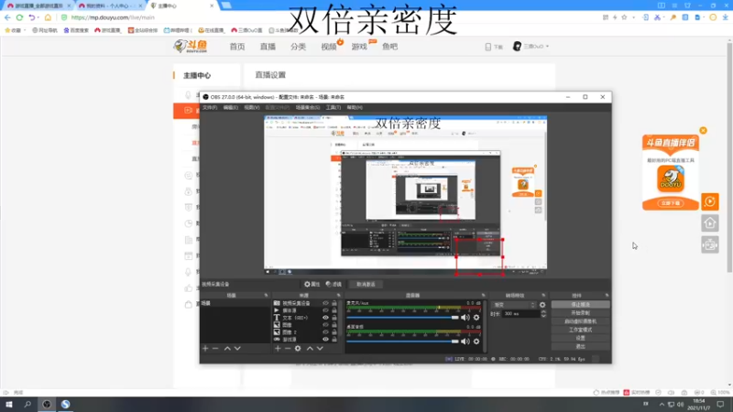Click the 属性 gear button in the source toolbar

click(312, 284)
